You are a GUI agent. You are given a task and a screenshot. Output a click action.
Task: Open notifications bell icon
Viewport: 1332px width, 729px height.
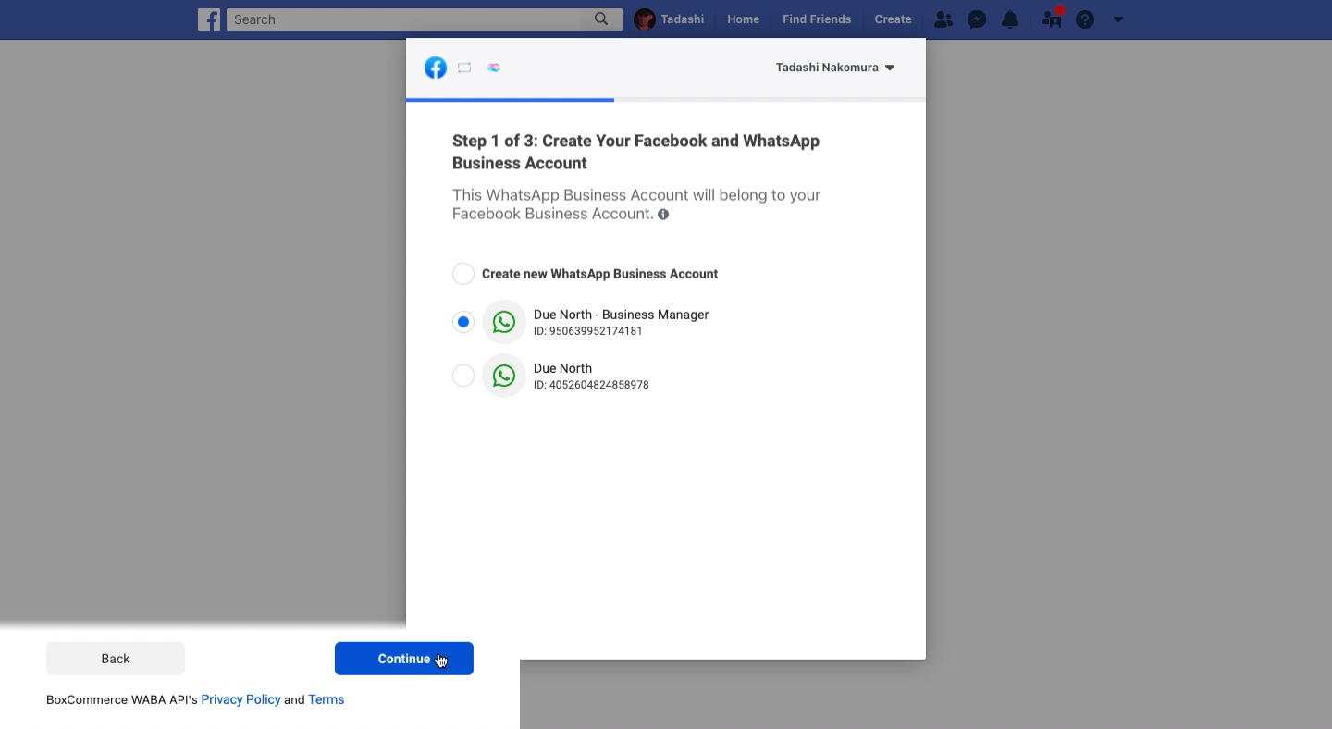click(x=1010, y=19)
